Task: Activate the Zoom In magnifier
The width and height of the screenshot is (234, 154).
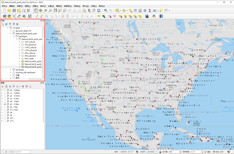Action: [45, 11]
